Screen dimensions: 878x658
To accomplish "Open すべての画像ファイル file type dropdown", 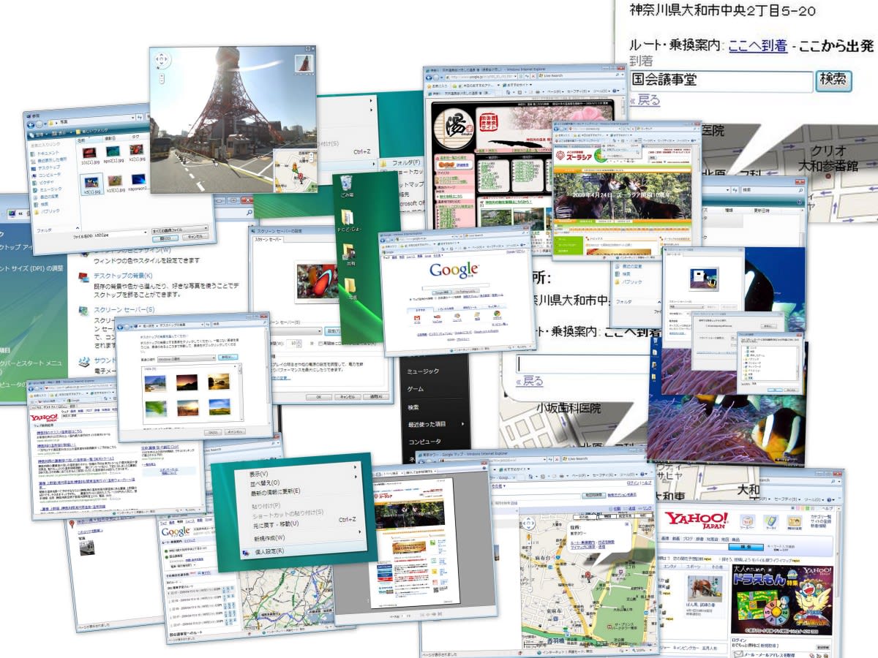I will [179, 228].
